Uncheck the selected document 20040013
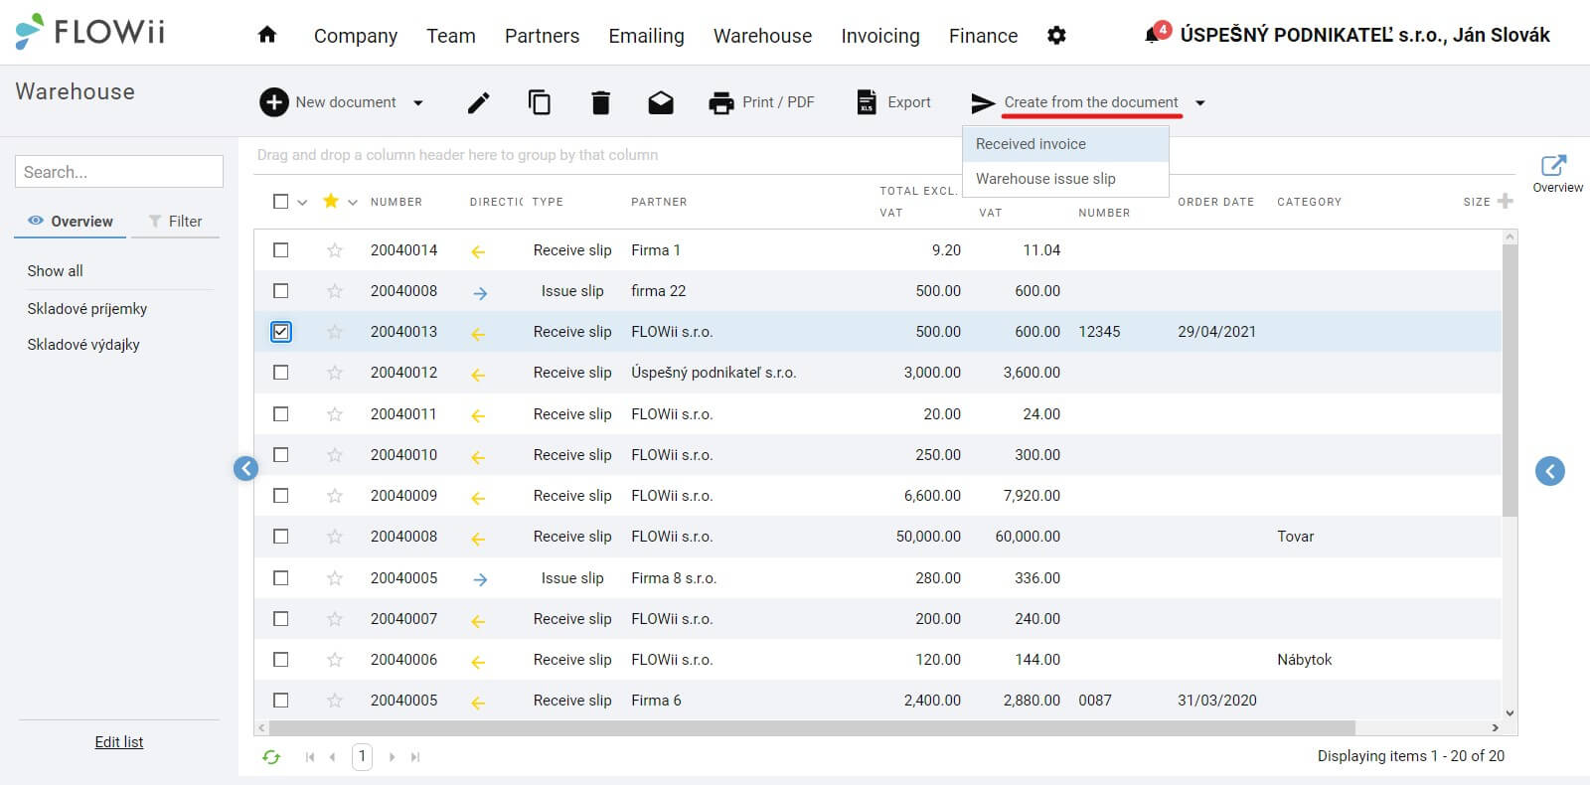 point(281,332)
